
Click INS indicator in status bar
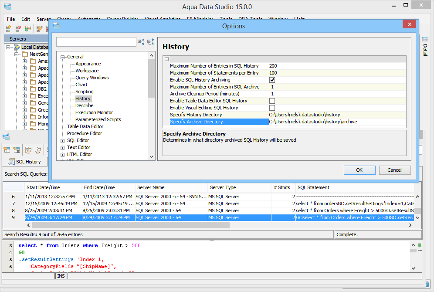pos(61,276)
